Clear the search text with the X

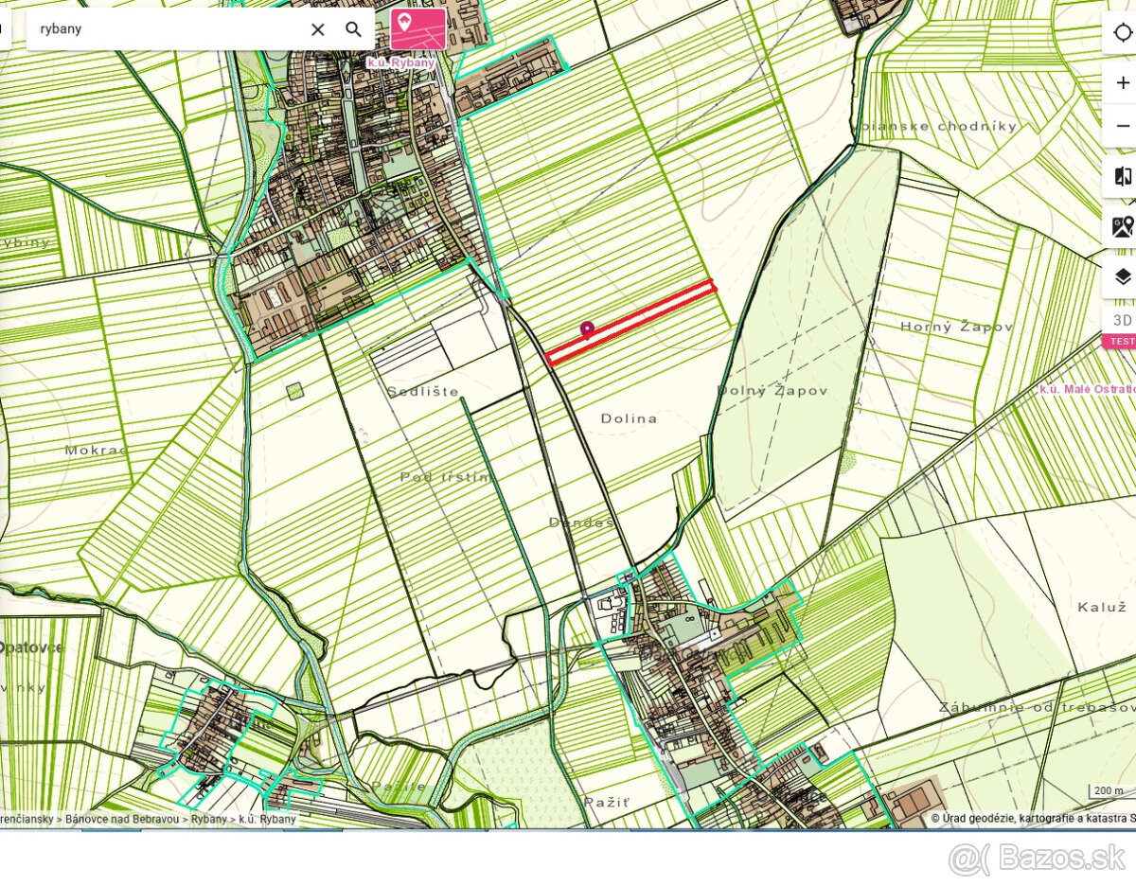click(x=318, y=29)
